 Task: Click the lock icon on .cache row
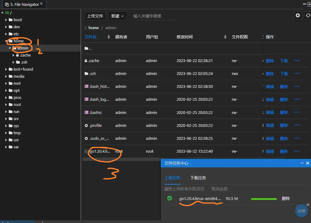86,61
